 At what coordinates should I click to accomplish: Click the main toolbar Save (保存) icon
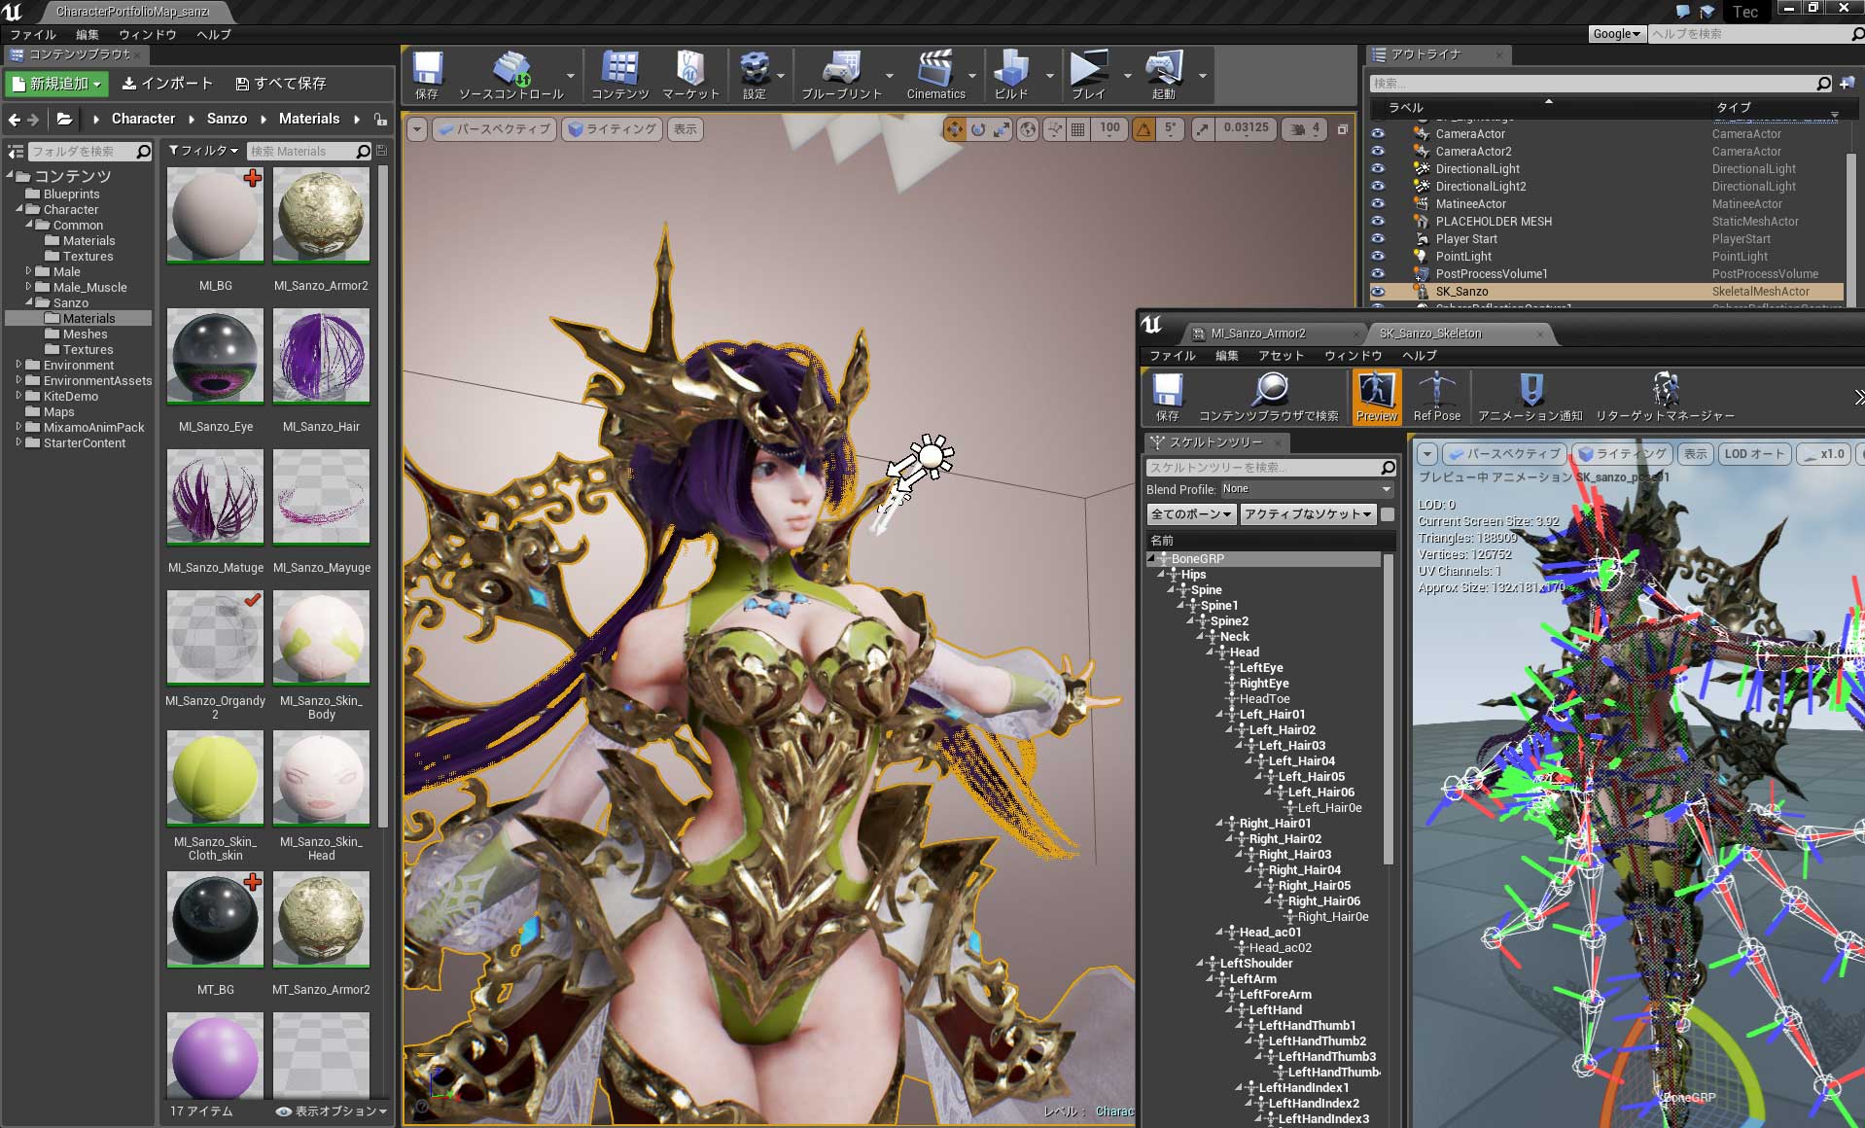click(x=427, y=69)
